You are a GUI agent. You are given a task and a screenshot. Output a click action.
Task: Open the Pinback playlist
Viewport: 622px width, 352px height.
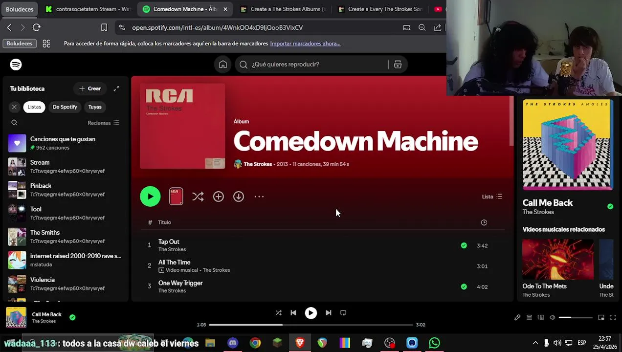65,190
